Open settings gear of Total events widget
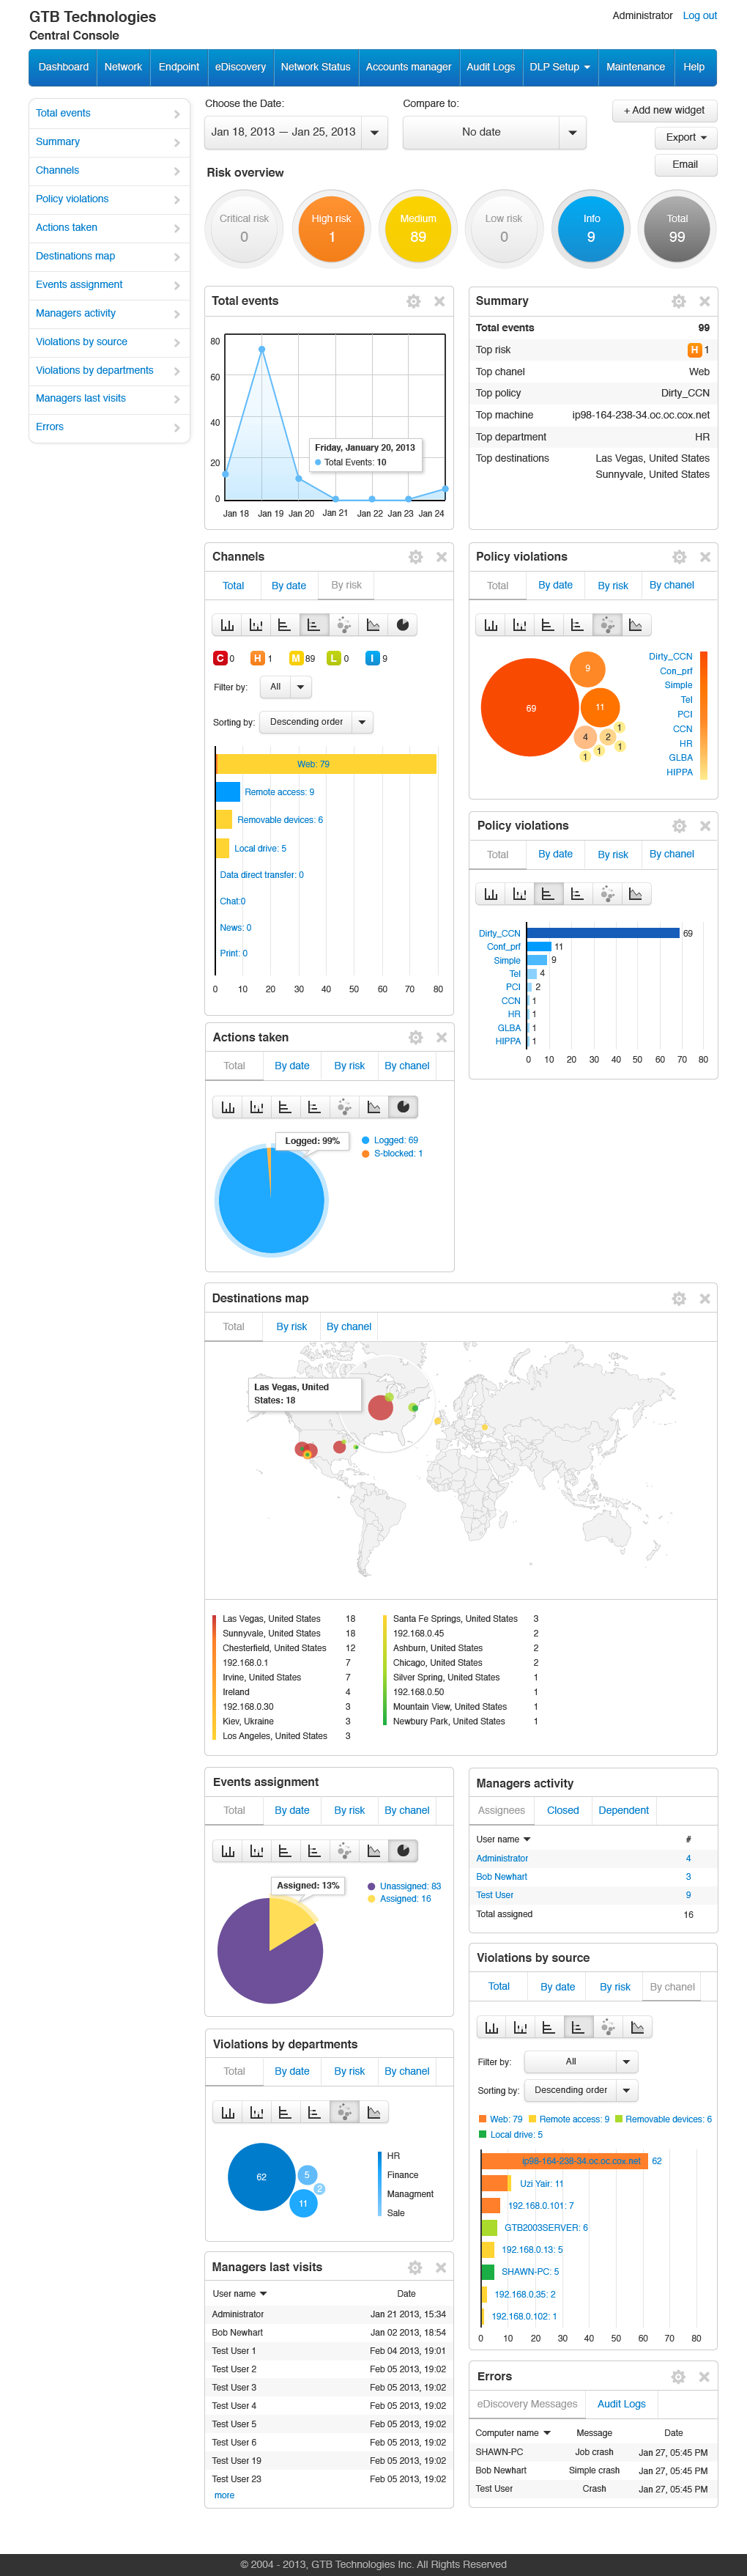The height and width of the screenshot is (2576, 747). point(414,301)
